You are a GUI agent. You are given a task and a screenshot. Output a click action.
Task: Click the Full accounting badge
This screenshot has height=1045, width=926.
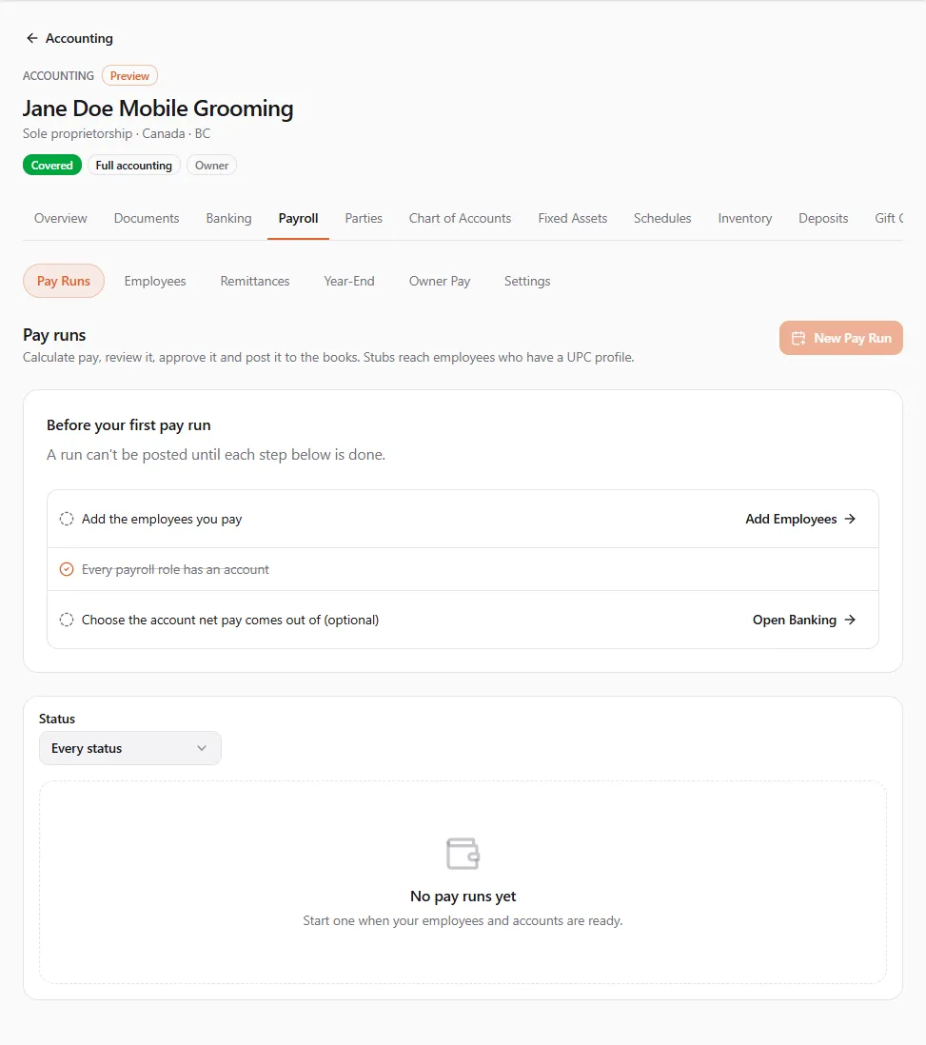(134, 166)
